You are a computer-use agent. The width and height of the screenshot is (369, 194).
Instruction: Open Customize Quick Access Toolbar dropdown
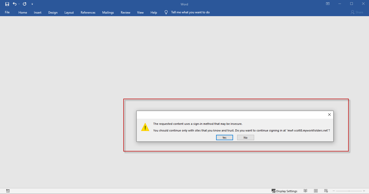32,4
